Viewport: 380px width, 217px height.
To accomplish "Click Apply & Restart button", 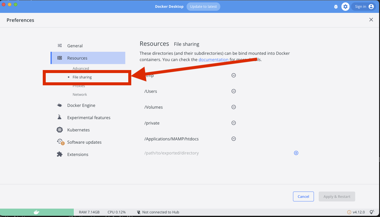I will [337, 197].
